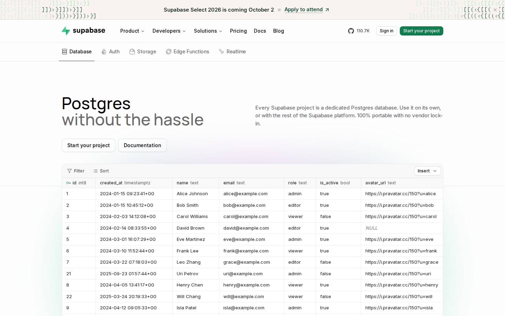The width and height of the screenshot is (505, 316).
Task: Select the bob@example.com cell
Action: point(251,205)
